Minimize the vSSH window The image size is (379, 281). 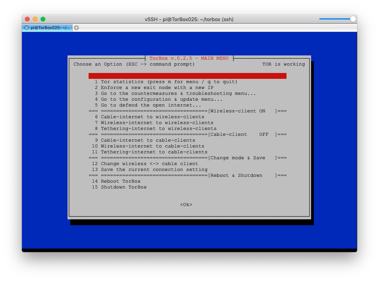click(35, 19)
